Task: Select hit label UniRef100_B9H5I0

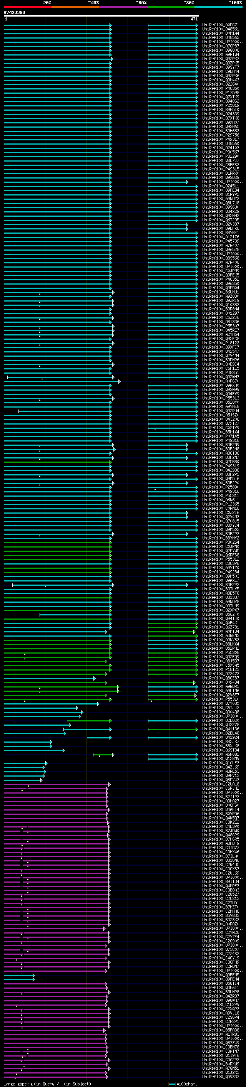Action: pos(221,110)
